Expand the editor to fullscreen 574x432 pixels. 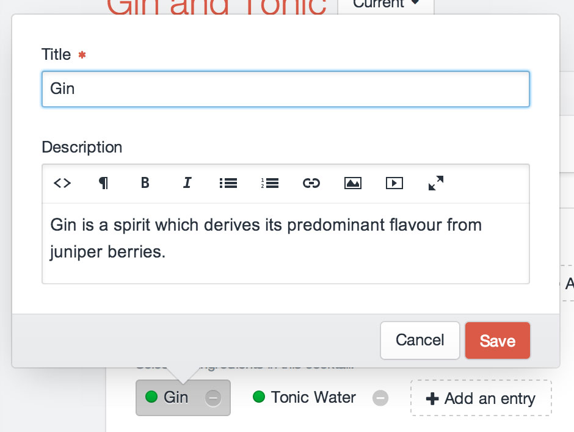[x=436, y=183]
